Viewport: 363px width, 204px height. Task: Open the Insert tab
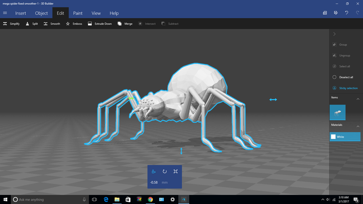[x=20, y=13]
